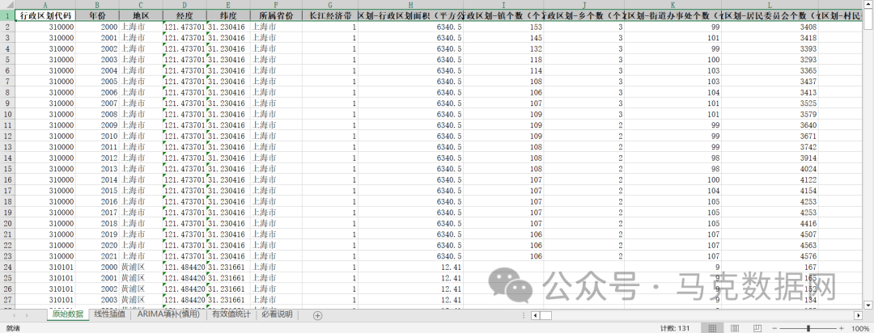Select header cell 长江经济带
The width and height of the screenshot is (874, 333).
point(330,15)
